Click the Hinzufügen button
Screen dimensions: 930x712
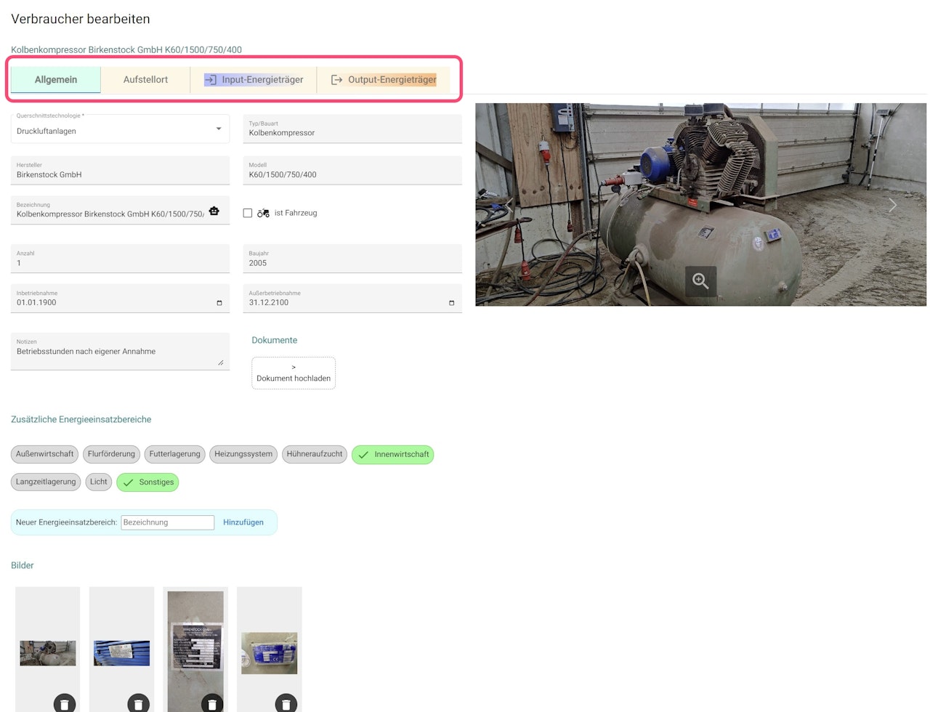pyautogui.click(x=243, y=522)
